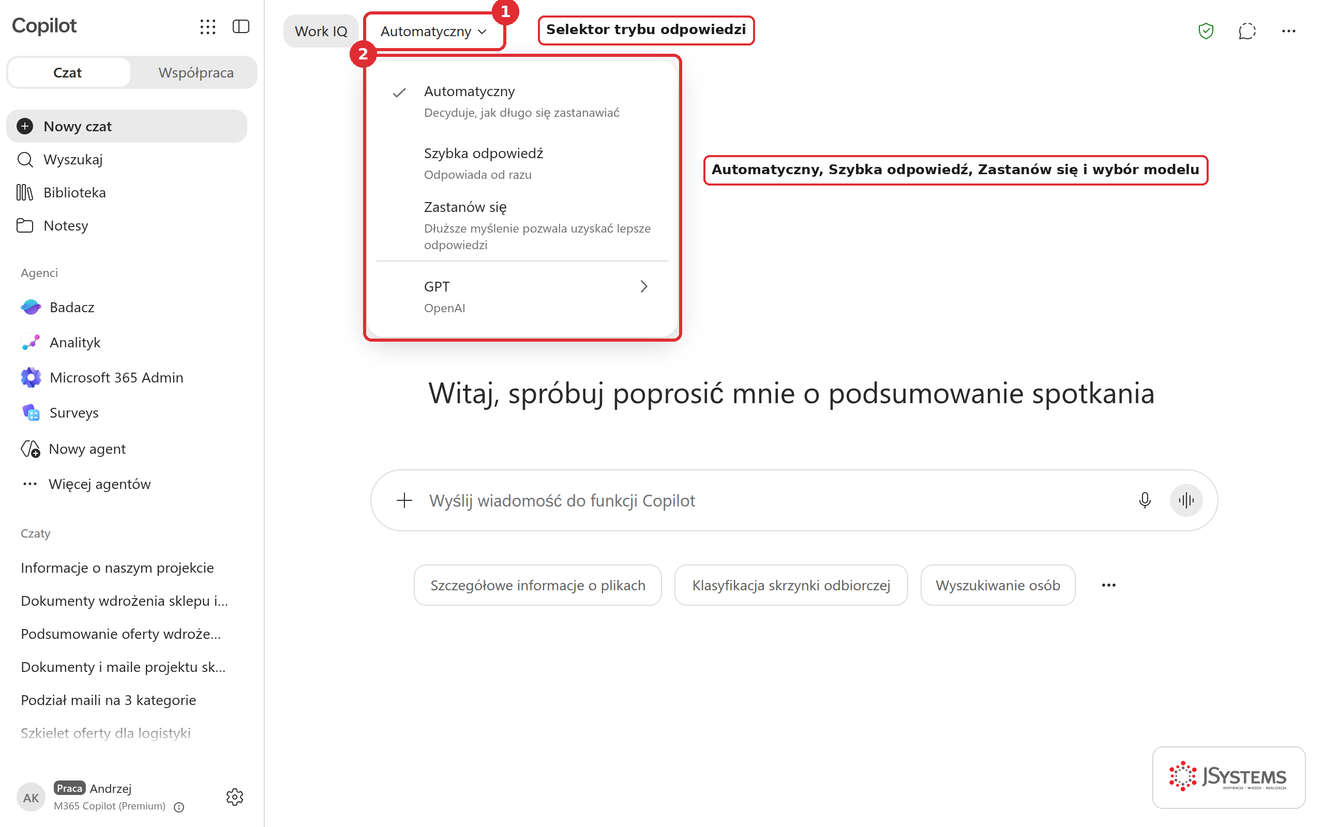This screenshot has height=827, width=1324.
Task: Select the Automatyczny mode option
Action: point(522,101)
